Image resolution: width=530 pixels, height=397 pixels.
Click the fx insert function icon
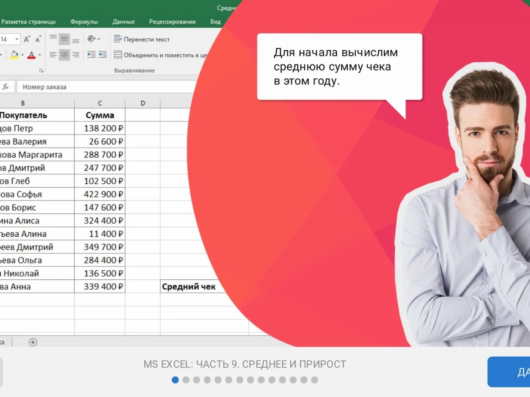(6, 87)
